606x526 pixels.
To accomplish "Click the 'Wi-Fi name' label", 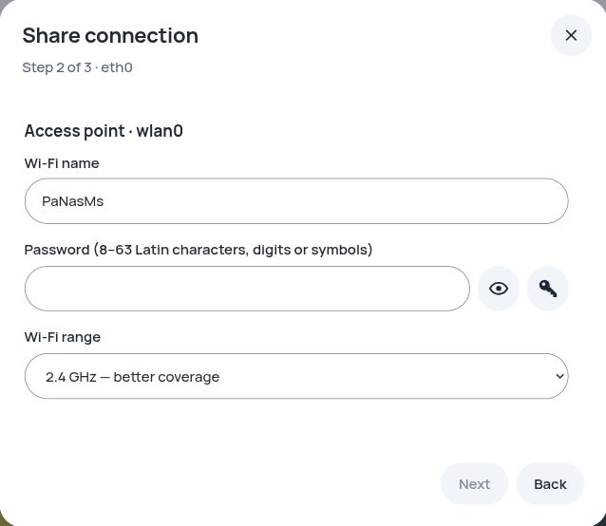I will (62, 163).
